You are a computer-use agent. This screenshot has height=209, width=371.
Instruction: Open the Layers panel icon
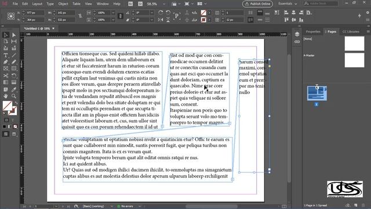point(297,34)
